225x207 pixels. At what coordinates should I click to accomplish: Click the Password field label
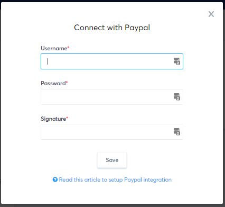(53, 83)
